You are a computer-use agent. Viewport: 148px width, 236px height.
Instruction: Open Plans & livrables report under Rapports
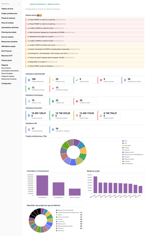pos(7,73)
